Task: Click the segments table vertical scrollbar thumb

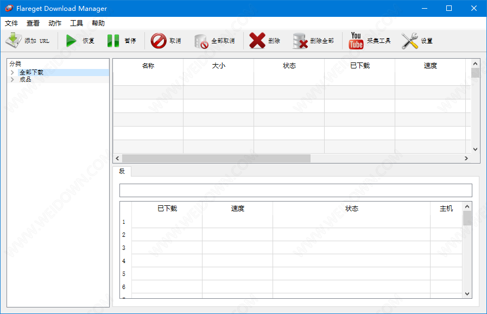Action: click(467, 218)
